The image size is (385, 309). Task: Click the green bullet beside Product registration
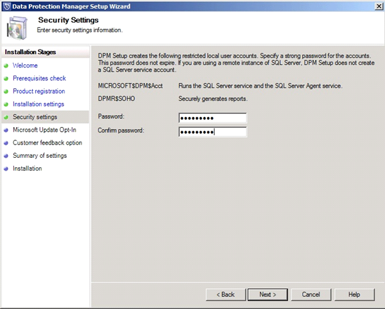(7, 92)
